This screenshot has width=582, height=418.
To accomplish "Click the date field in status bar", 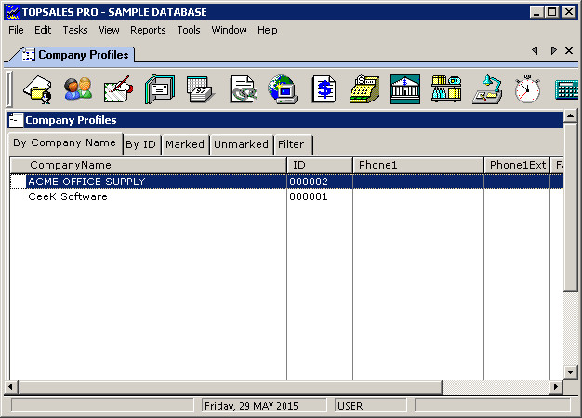I will [x=264, y=406].
